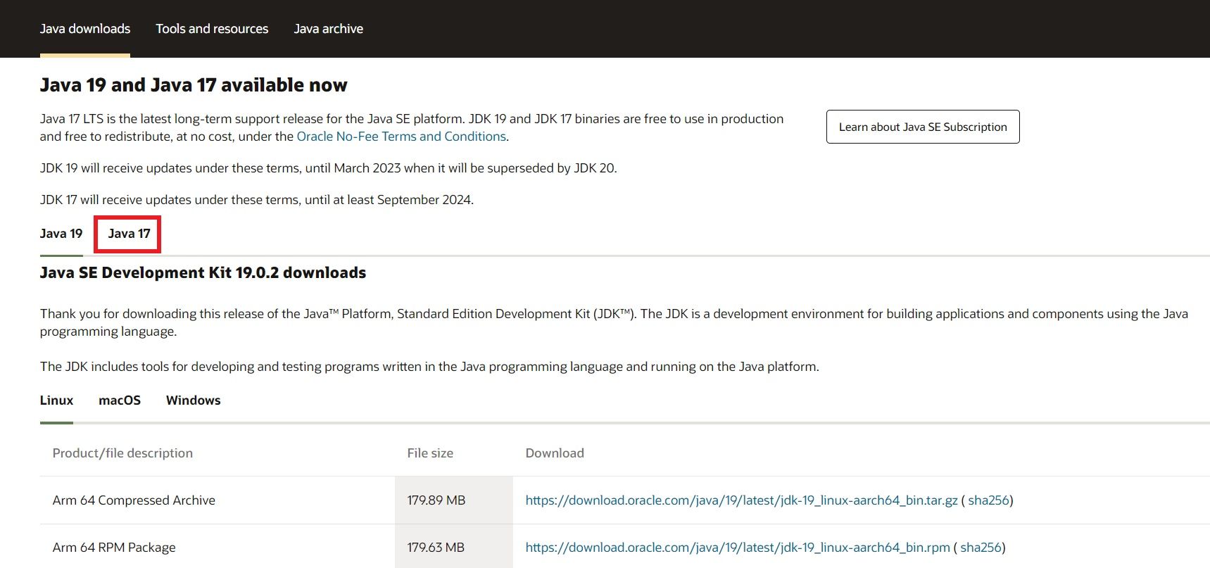Screen dimensions: 1210x568
Task: Switch to the macOS downloads tab
Action: click(x=120, y=400)
